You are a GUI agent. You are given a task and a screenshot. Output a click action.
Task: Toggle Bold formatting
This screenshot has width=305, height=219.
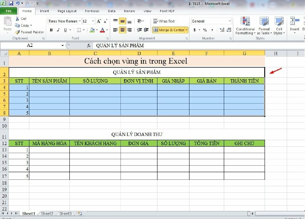51,30
